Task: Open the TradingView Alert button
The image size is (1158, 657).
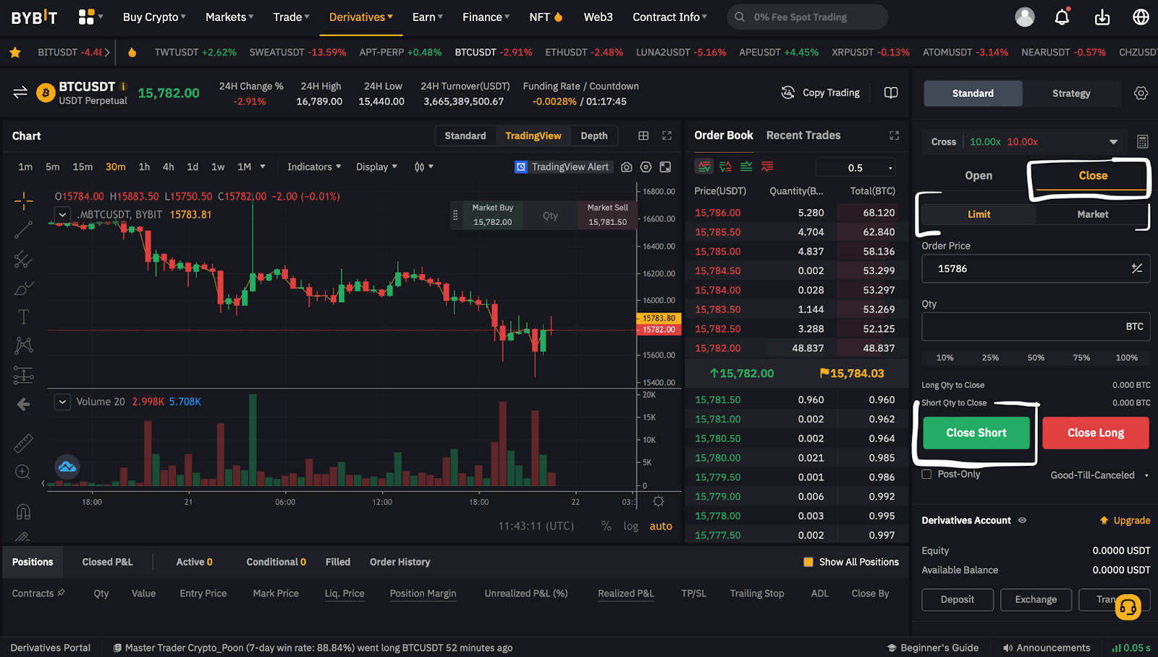Action: tap(563, 167)
